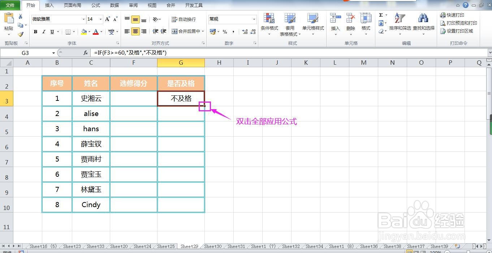
Task: Apply yellow fill color bucket
Action: click(84, 32)
